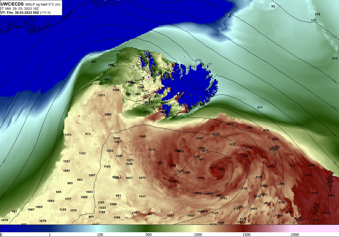Click the 1287 value on the map

pyautogui.click(x=200, y=138)
